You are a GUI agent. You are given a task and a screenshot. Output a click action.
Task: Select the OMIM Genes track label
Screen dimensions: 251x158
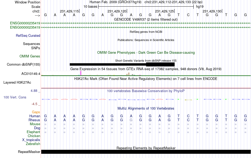click(30, 56)
